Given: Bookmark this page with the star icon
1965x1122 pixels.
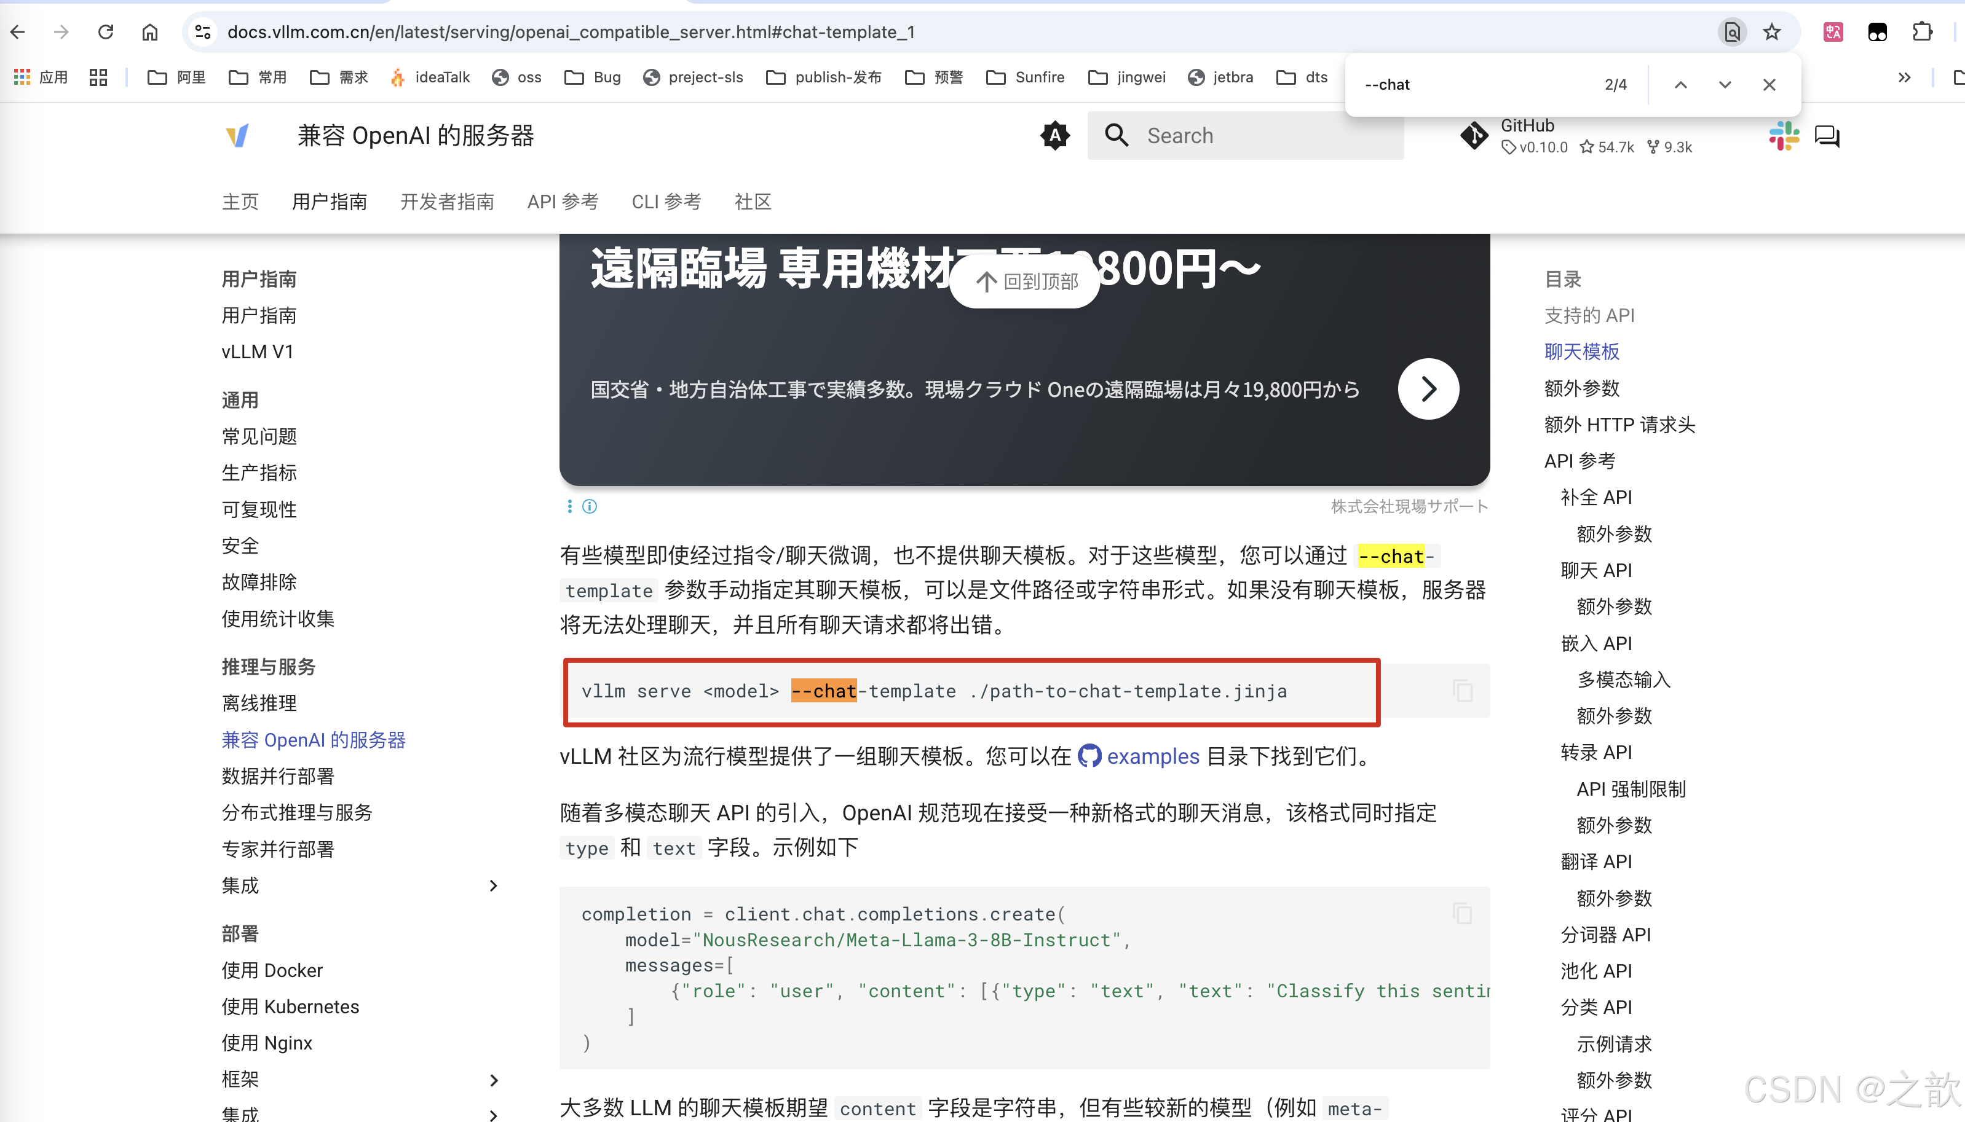Looking at the screenshot, I should (x=1771, y=31).
